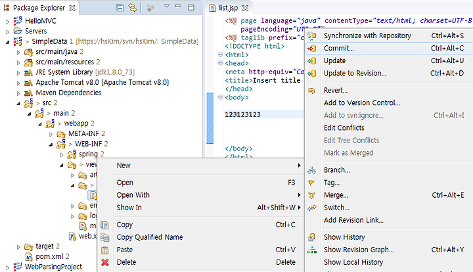Click the <!DOCTYPE html> line in editor
Image resolution: width=473 pixels, height=272 pixels.
255,46
